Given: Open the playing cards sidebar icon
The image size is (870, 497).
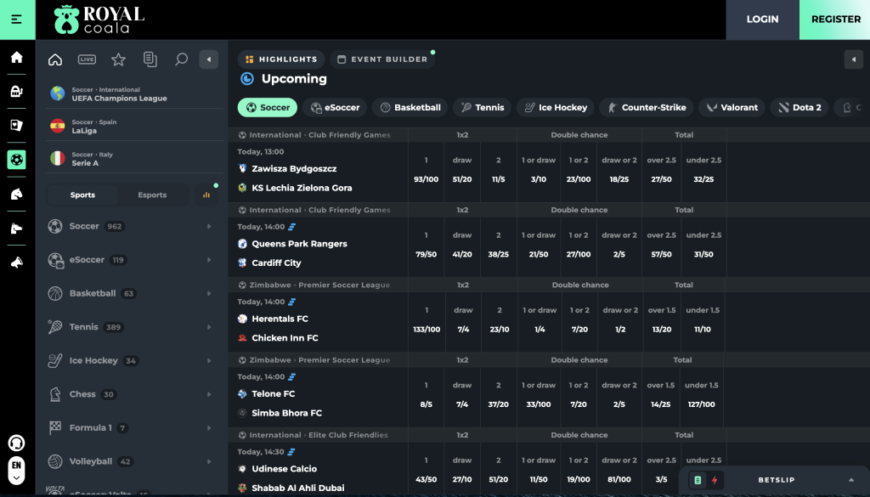Looking at the screenshot, I should click(17, 125).
